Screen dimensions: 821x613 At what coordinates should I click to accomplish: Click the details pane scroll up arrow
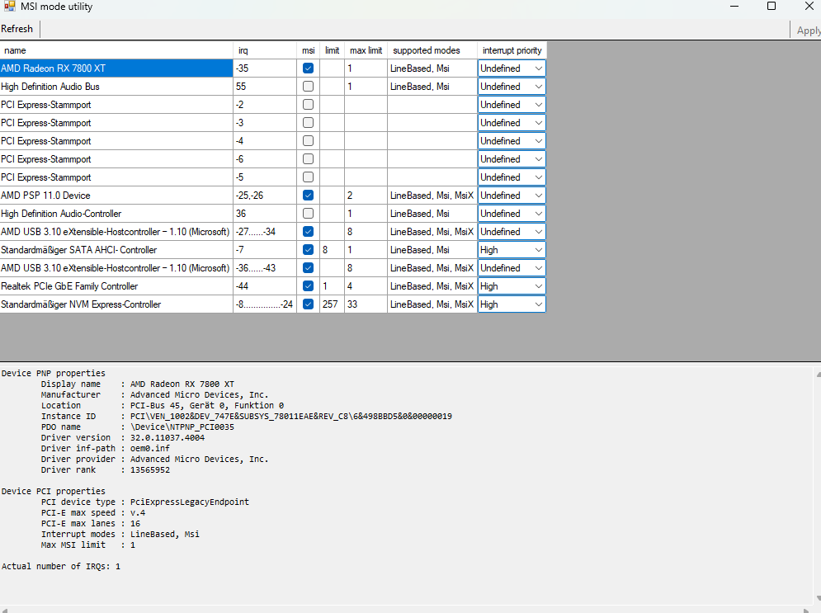pos(818,375)
